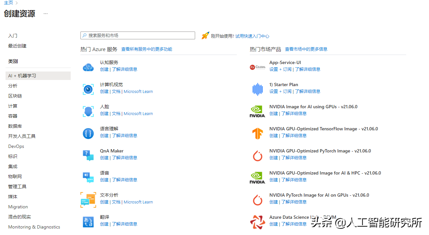Click 创建 under 翻译
The image size is (429, 235).
tap(104, 224)
